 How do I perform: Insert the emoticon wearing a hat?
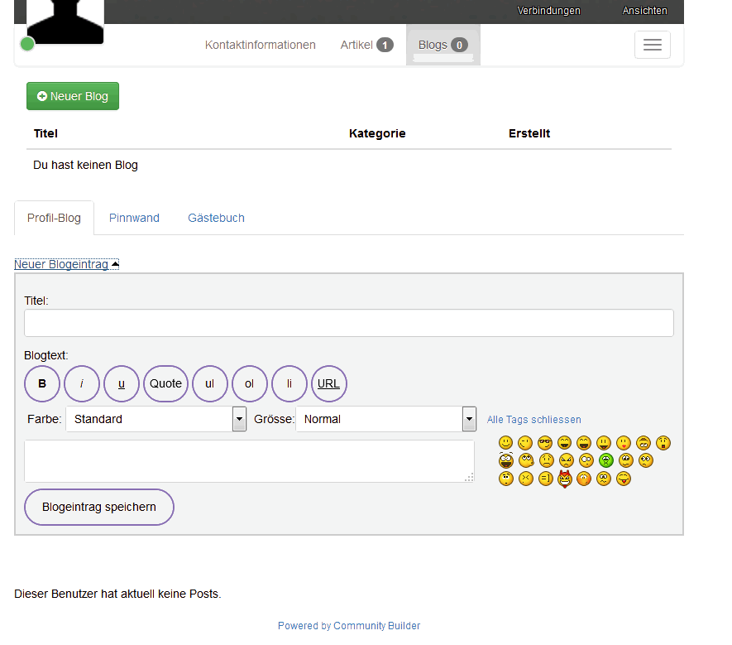(x=643, y=443)
